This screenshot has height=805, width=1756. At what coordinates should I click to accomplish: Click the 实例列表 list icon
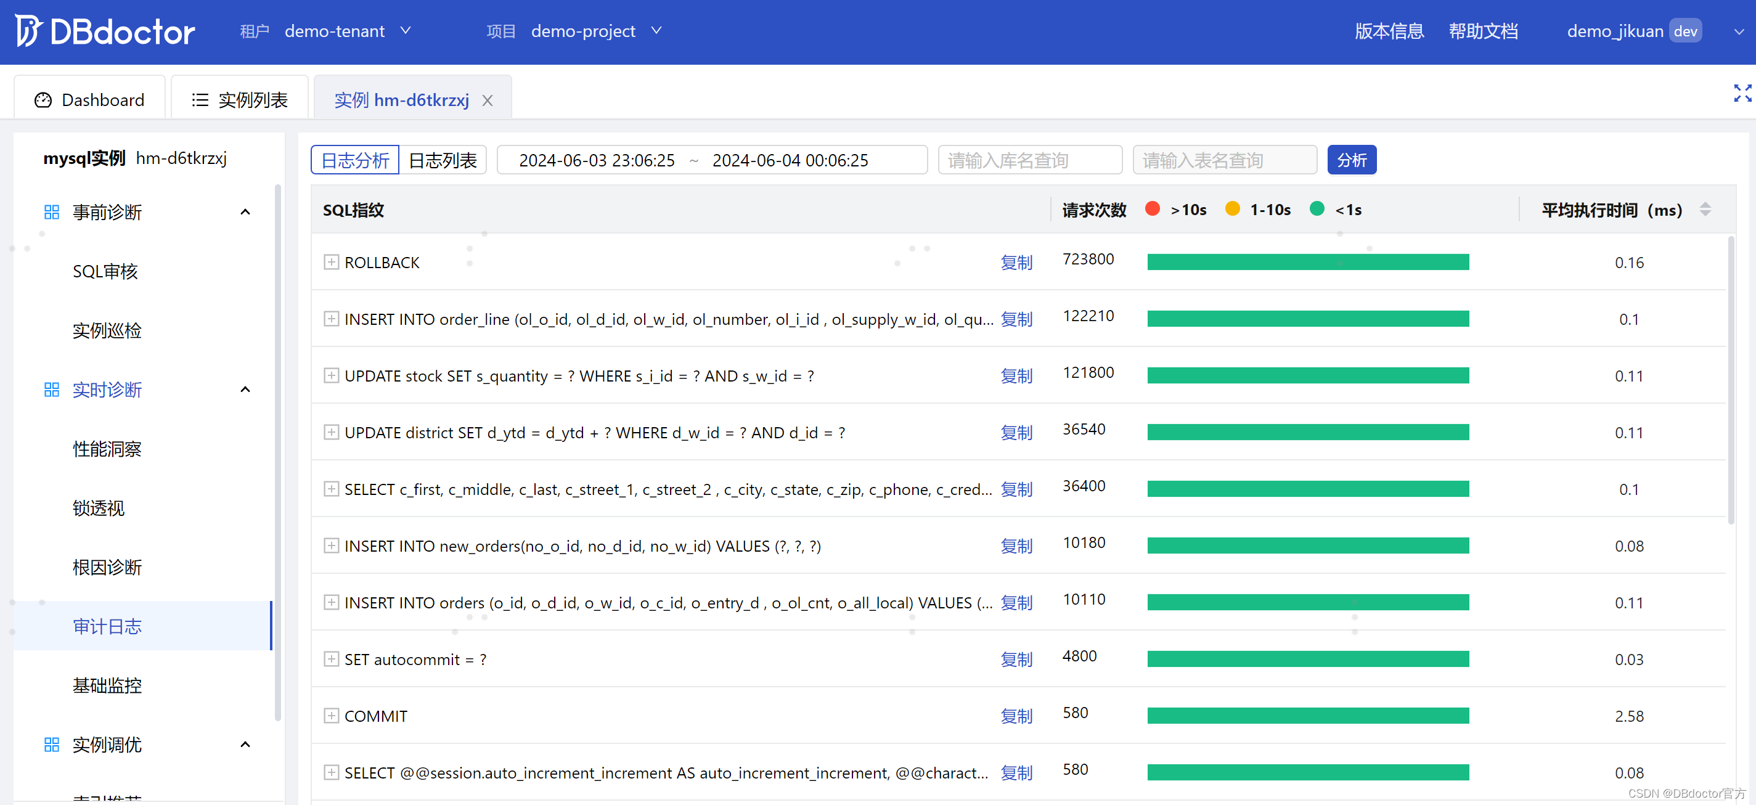click(200, 100)
